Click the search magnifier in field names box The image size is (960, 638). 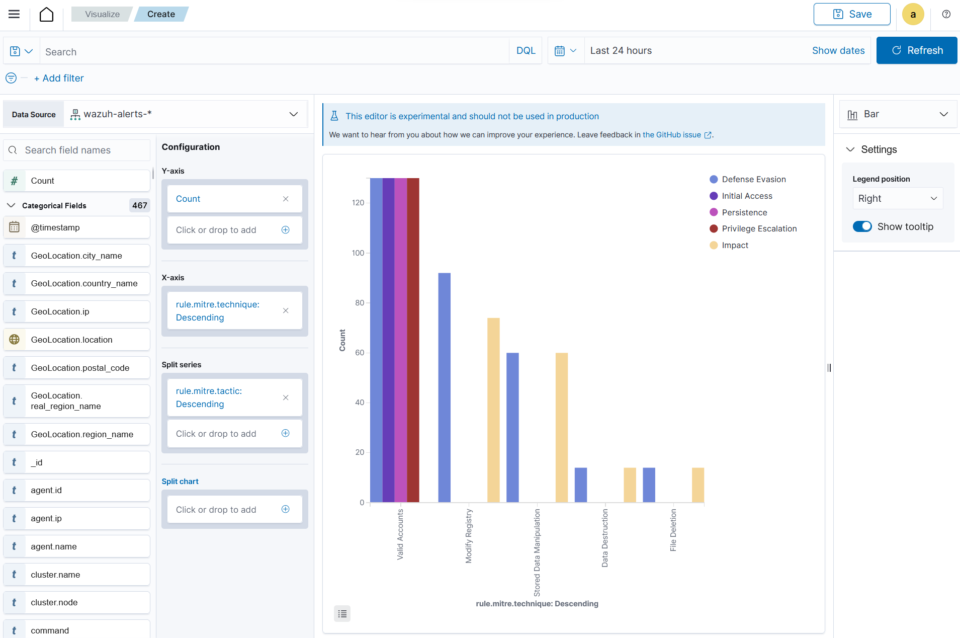pyautogui.click(x=13, y=150)
